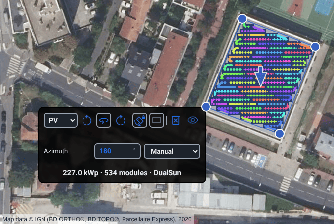Select the left corner handle of the roof polygon

point(206,107)
